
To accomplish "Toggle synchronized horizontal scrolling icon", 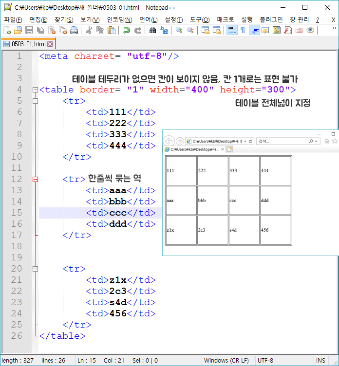I will [217, 30].
